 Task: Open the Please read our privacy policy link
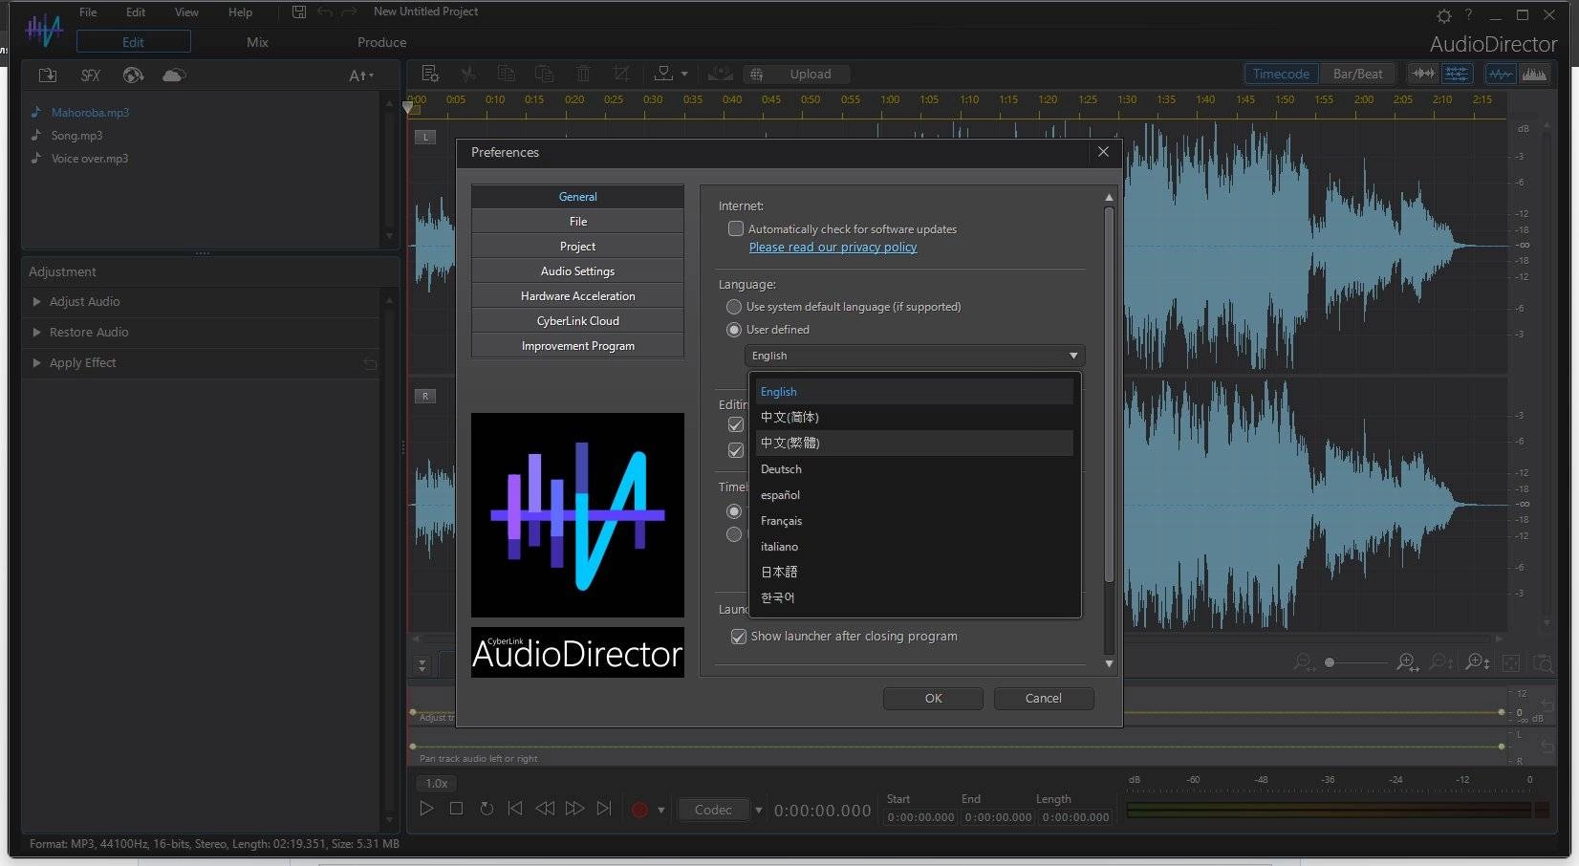click(x=833, y=248)
